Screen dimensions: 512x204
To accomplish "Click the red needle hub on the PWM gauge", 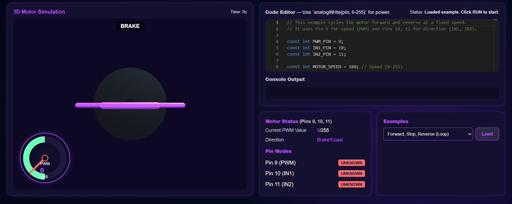I will coord(45,158).
